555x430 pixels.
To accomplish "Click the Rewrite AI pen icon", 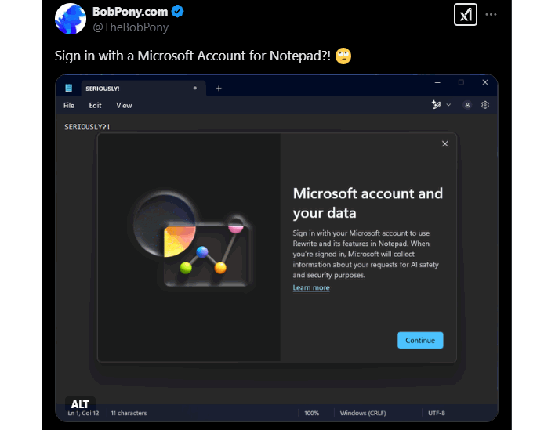I will (x=437, y=105).
